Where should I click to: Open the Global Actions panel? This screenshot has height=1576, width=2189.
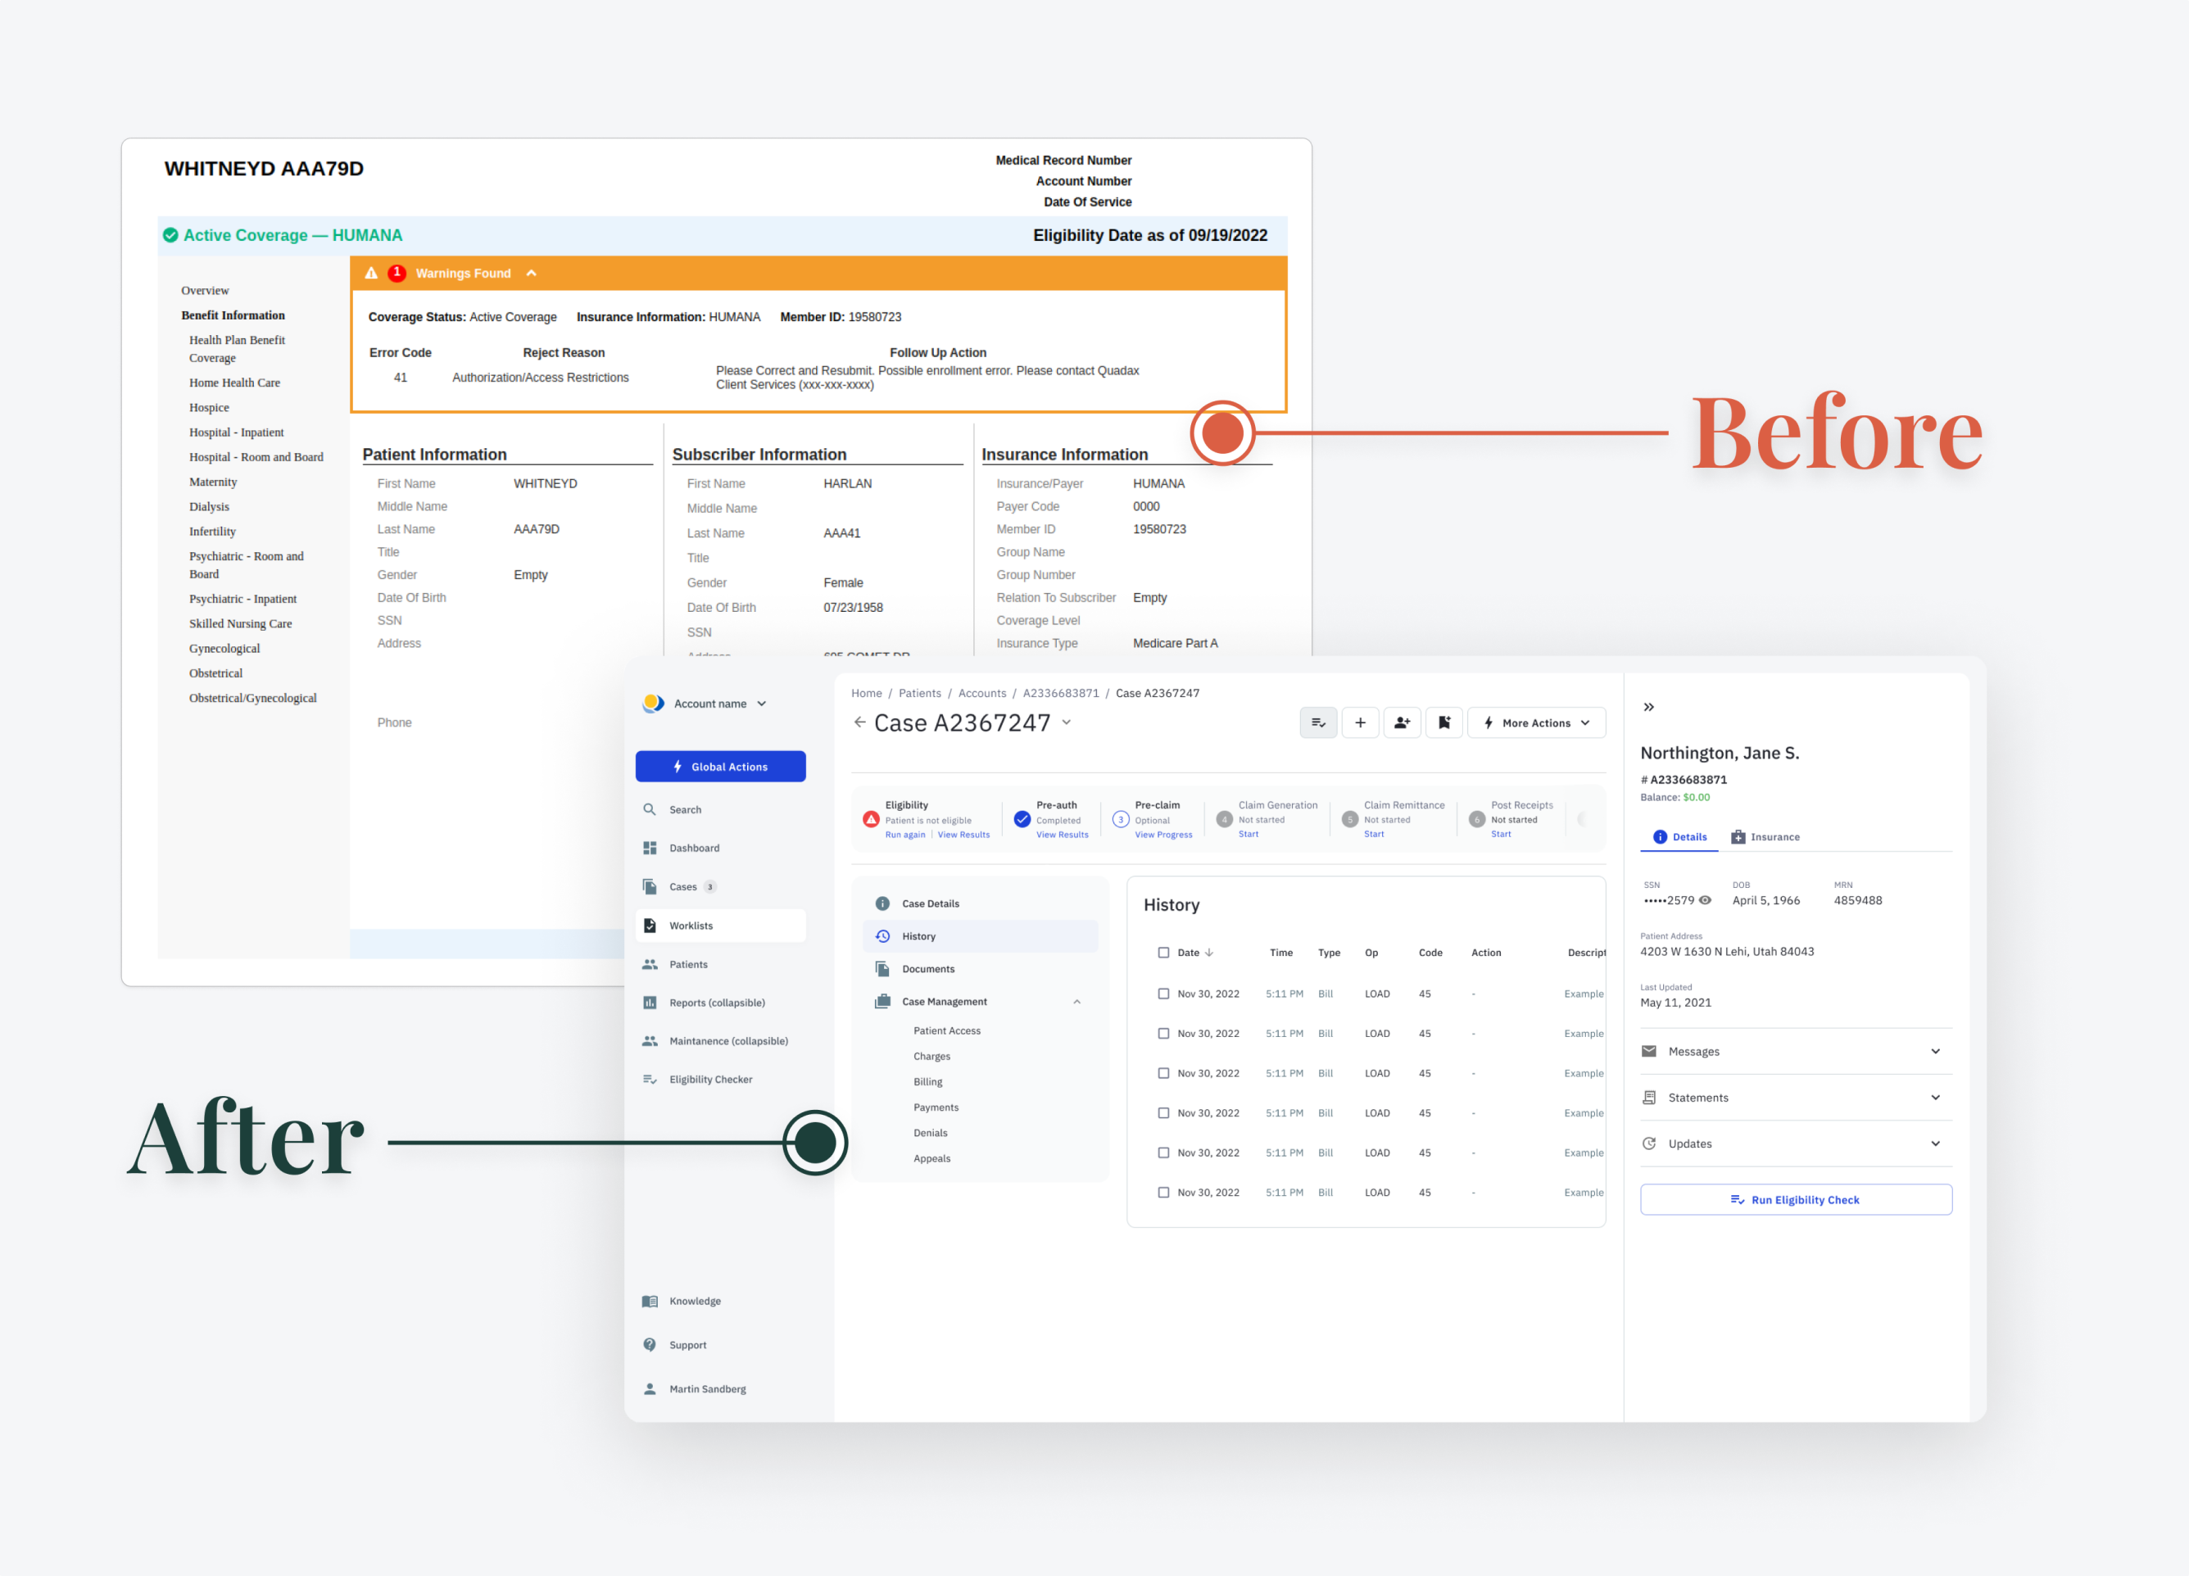pyautogui.click(x=720, y=765)
